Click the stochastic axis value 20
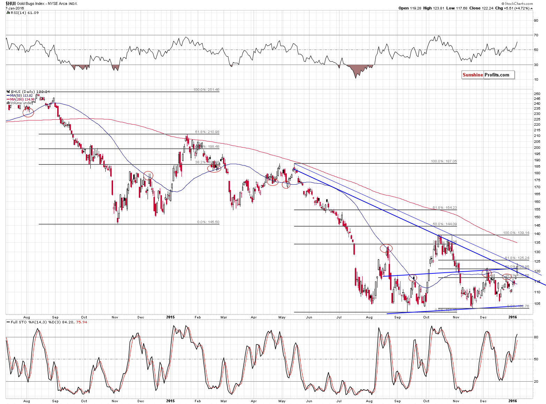 coord(536,381)
